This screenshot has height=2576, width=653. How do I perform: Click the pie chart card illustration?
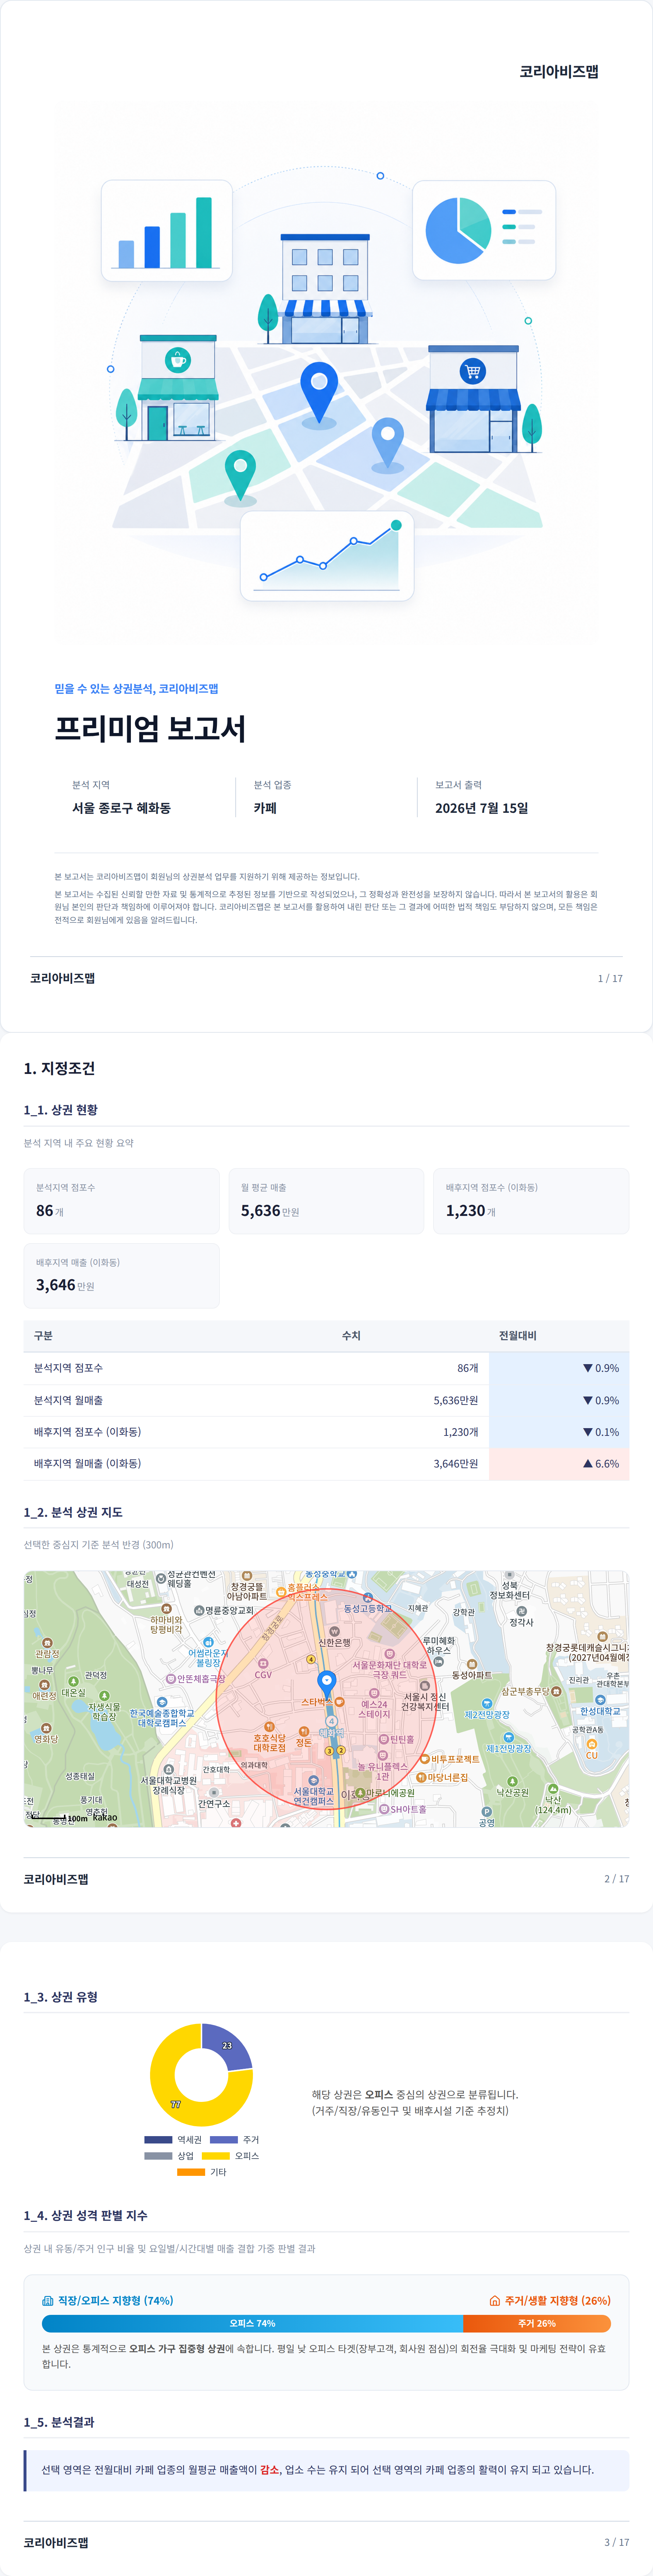click(x=484, y=230)
